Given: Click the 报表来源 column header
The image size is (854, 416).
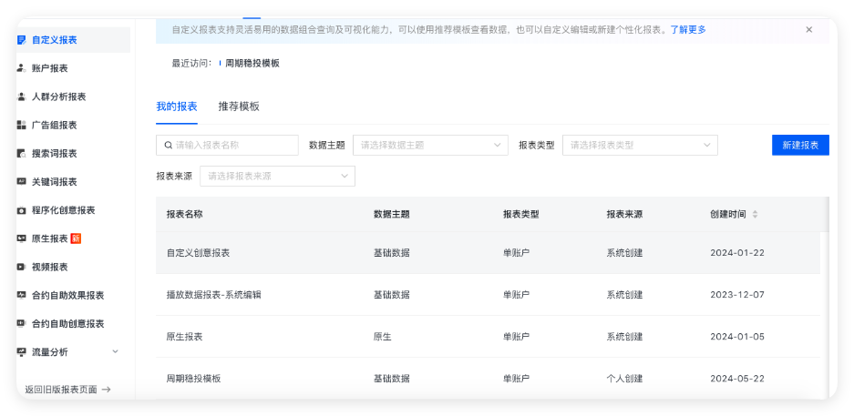Looking at the screenshot, I should pos(624,214).
